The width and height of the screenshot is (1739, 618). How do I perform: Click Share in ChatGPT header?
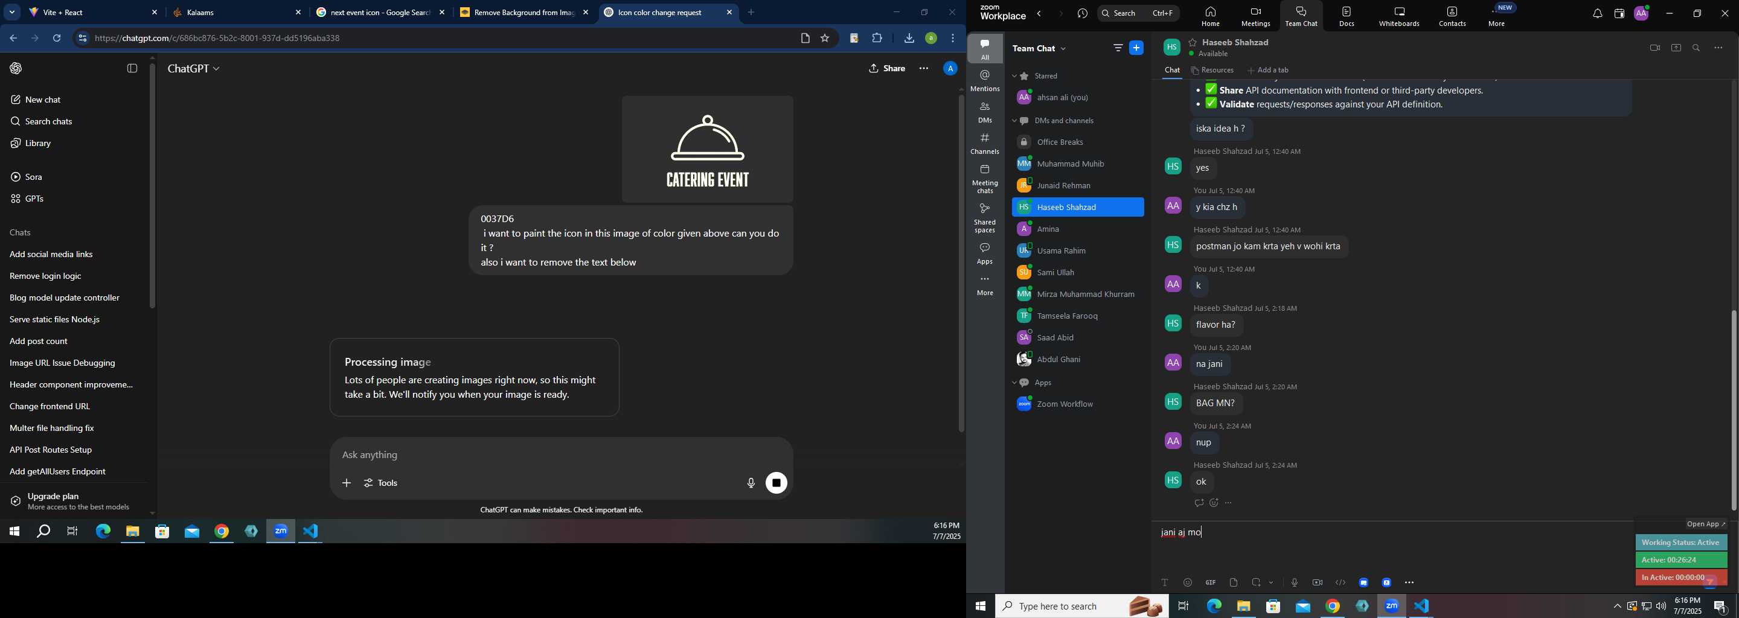pos(887,68)
